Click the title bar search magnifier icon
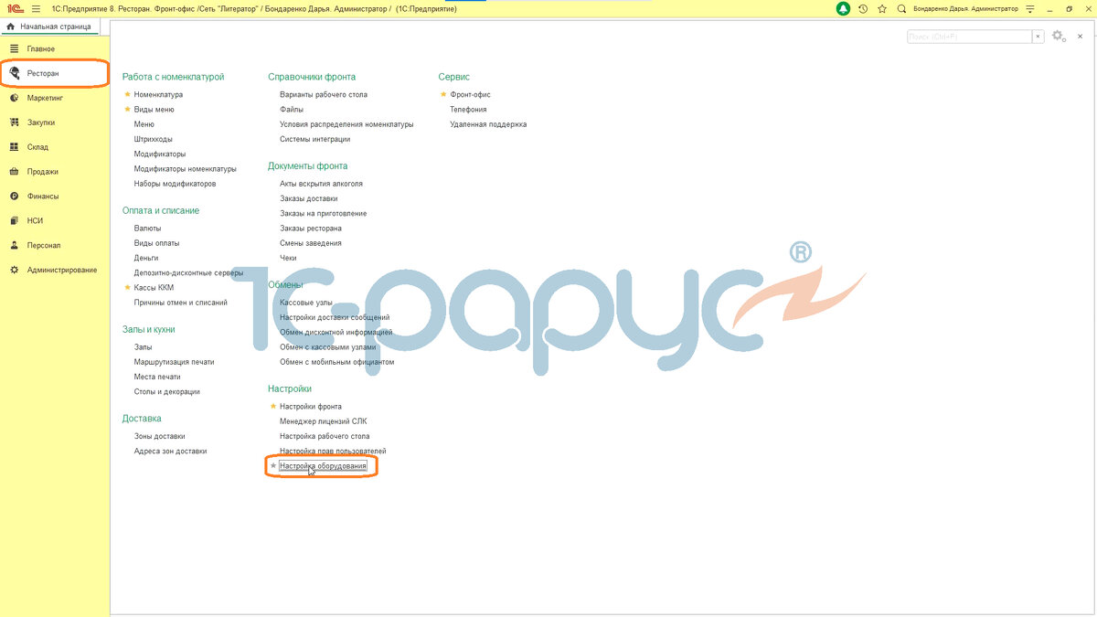 click(x=902, y=8)
